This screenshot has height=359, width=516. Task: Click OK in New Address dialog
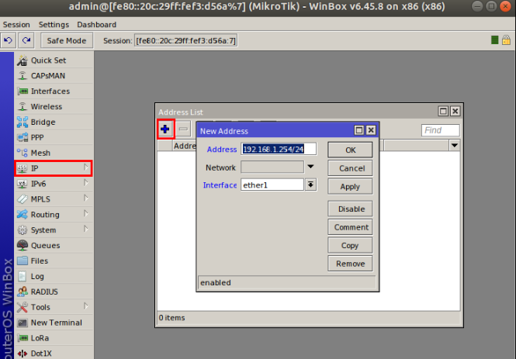click(350, 150)
